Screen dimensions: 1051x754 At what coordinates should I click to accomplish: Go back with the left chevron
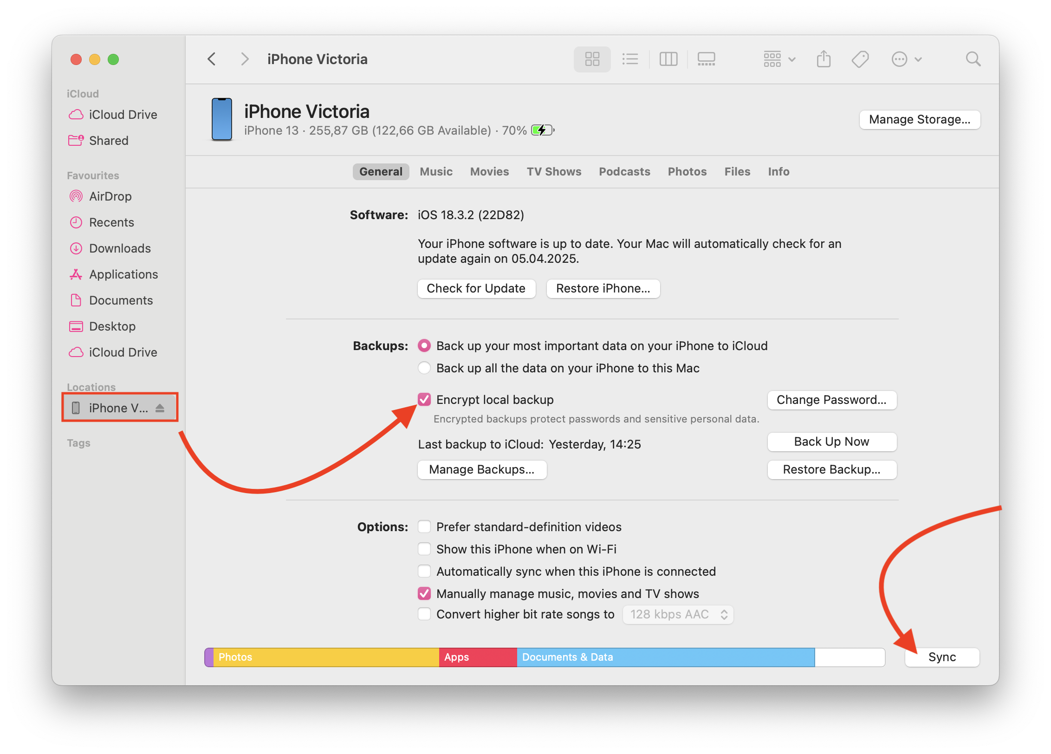point(212,59)
